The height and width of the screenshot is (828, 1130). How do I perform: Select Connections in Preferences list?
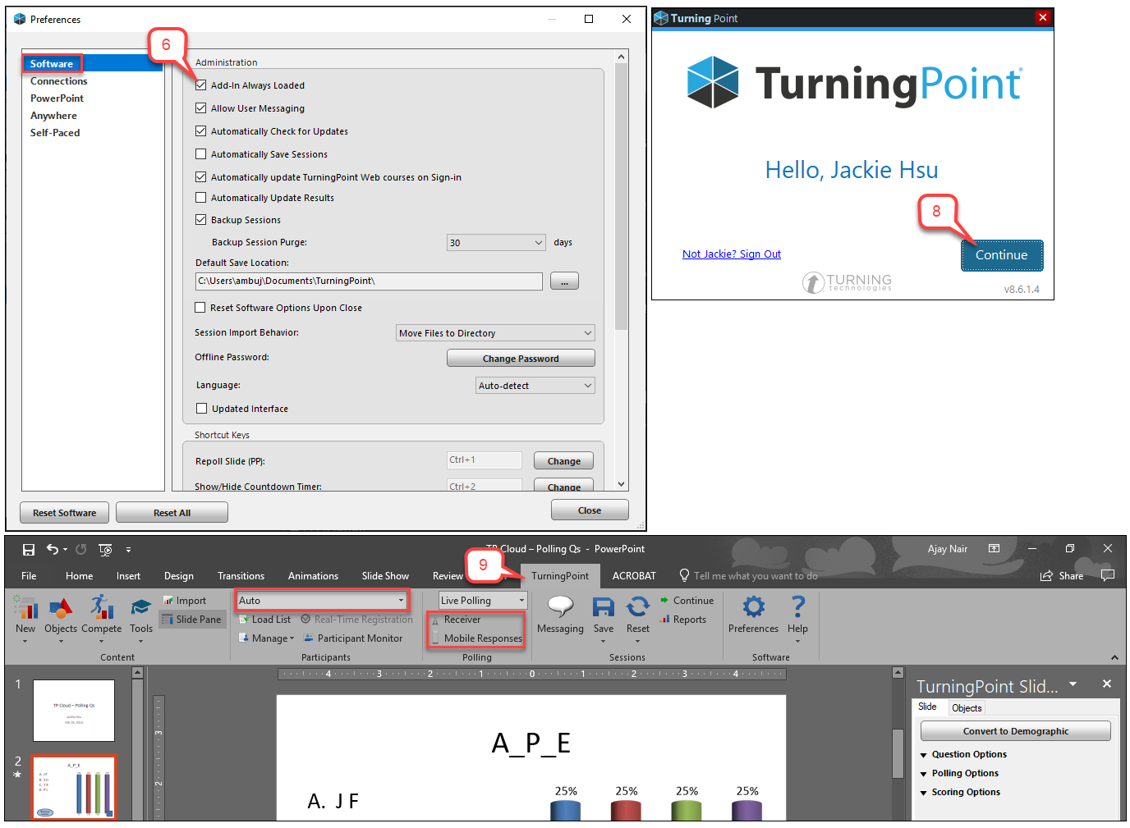58,81
